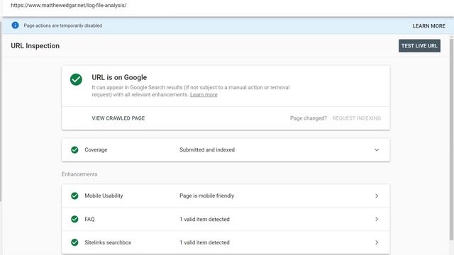This screenshot has height=255, width=454.
Task: Click the TEST LIVE URL button
Action: (x=419, y=45)
